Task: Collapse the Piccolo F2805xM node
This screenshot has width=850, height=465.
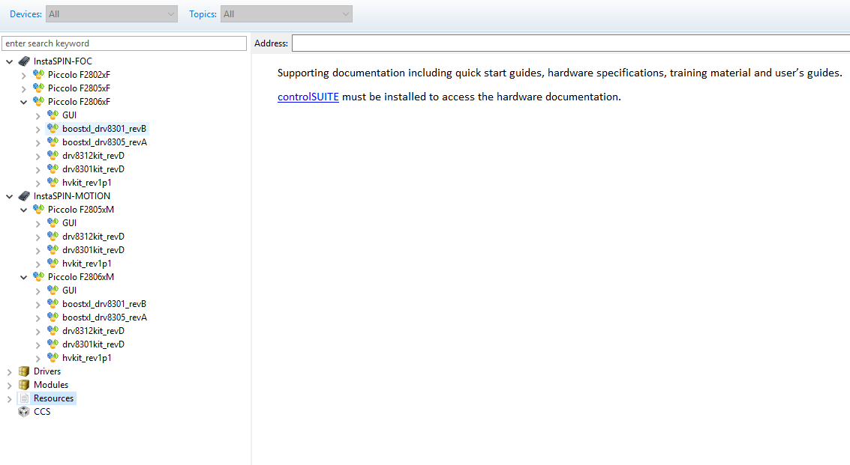Action: [x=24, y=210]
